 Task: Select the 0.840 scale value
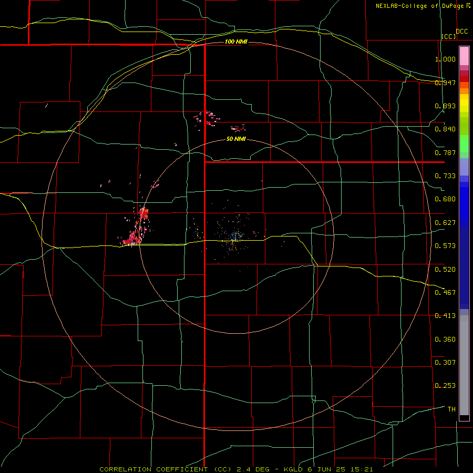[x=445, y=129]
